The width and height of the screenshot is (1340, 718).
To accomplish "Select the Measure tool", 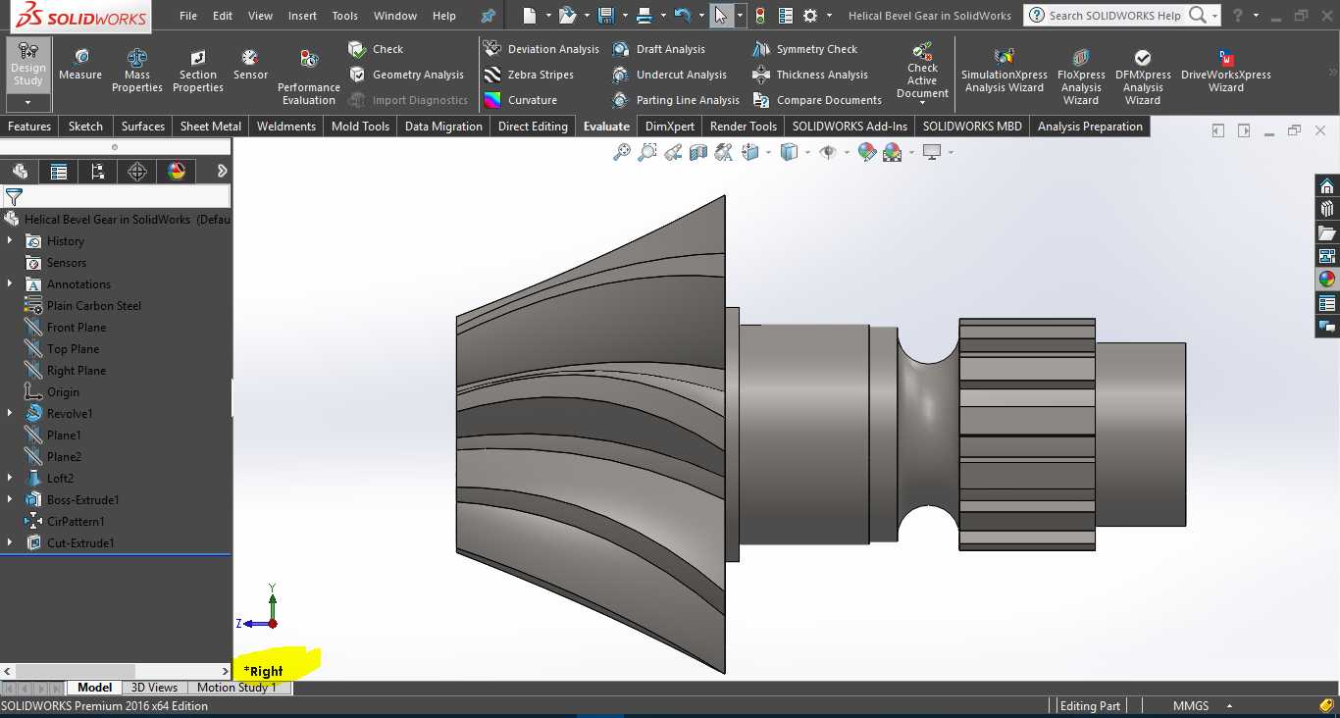I will tap(80, 65).
